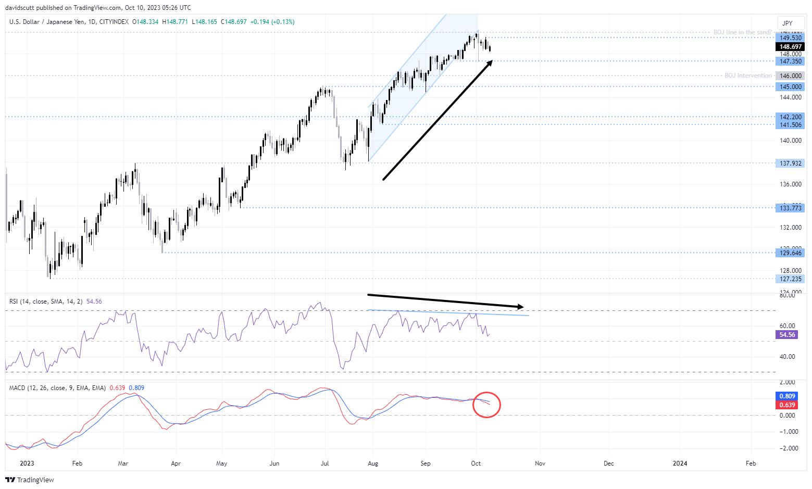This screenshot has width=812, height=489.
Task: Click the 140.000 price axis label
Action: click(791, 141)
